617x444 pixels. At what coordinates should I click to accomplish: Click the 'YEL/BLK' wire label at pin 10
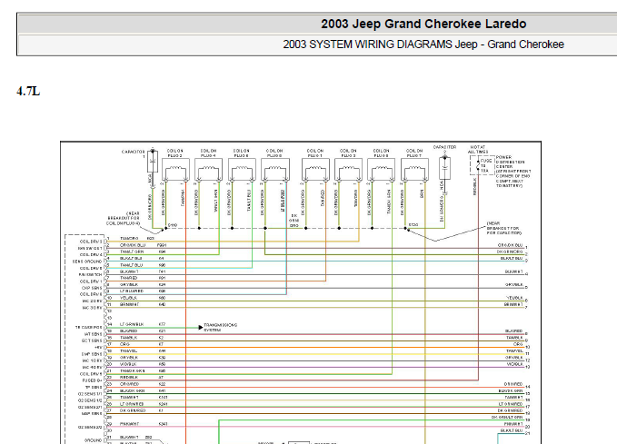point(129,298)
